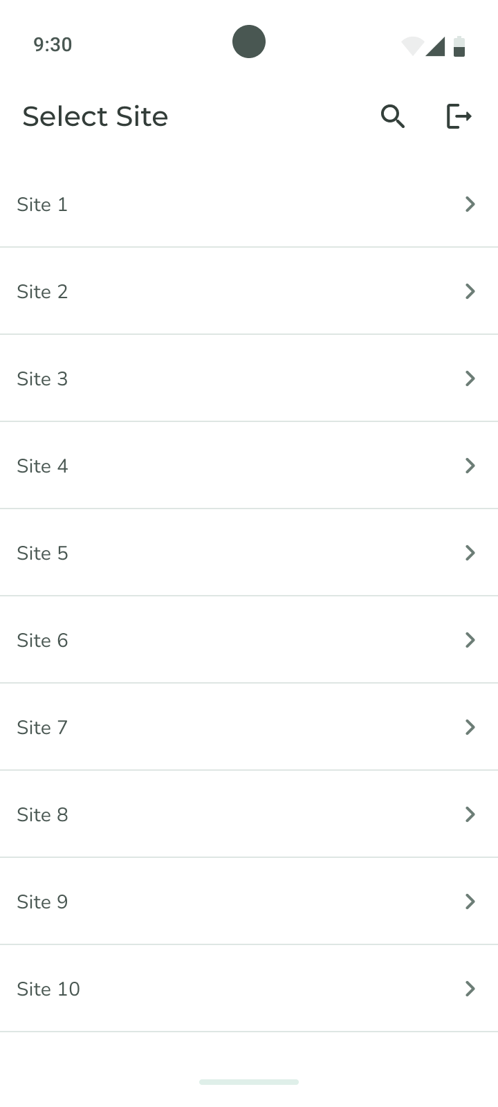This screenshot has height=1107, width=498.
Task: Tap the cellular signal icon
Action: pyautogui.click(x=435, y=46)
